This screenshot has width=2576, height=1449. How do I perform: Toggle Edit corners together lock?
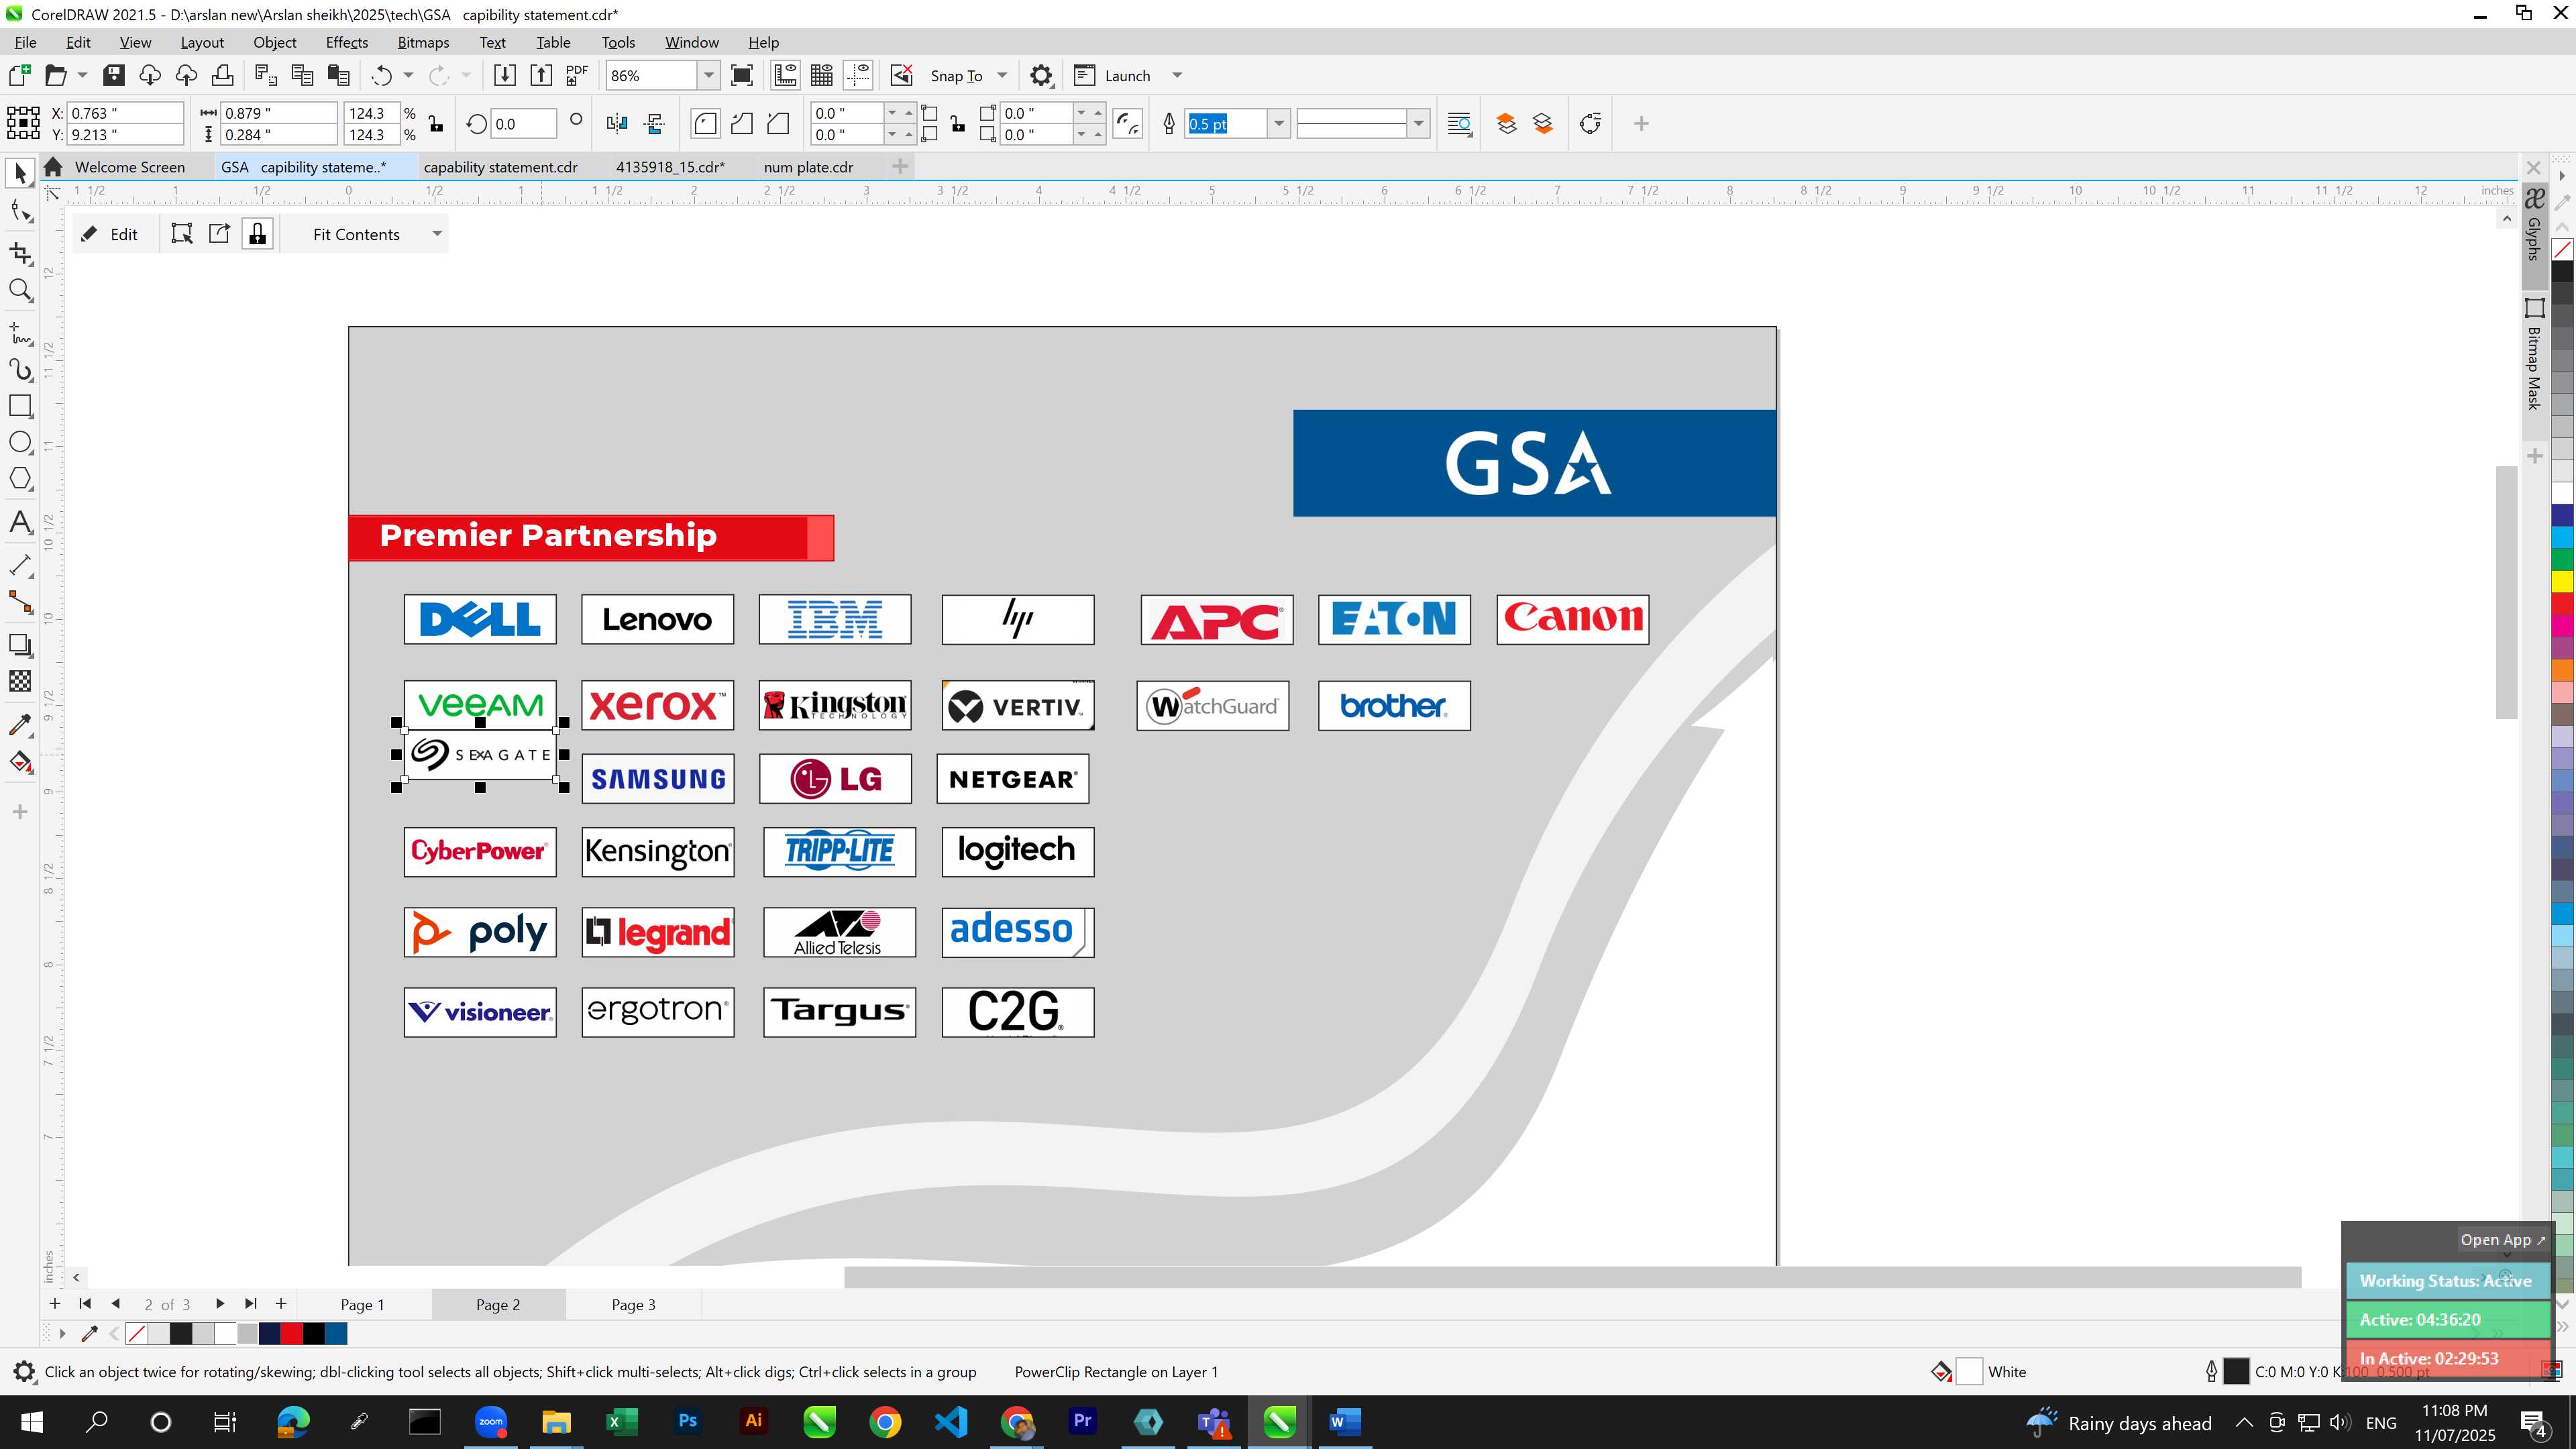pos(958,124)
